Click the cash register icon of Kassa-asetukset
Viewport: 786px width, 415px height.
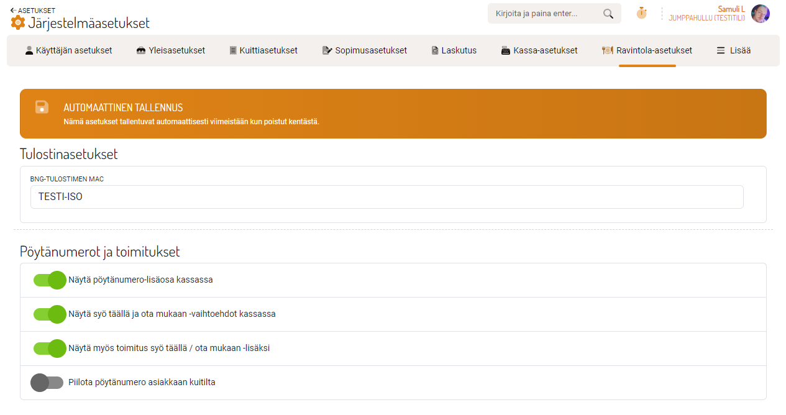click(506, 50)
